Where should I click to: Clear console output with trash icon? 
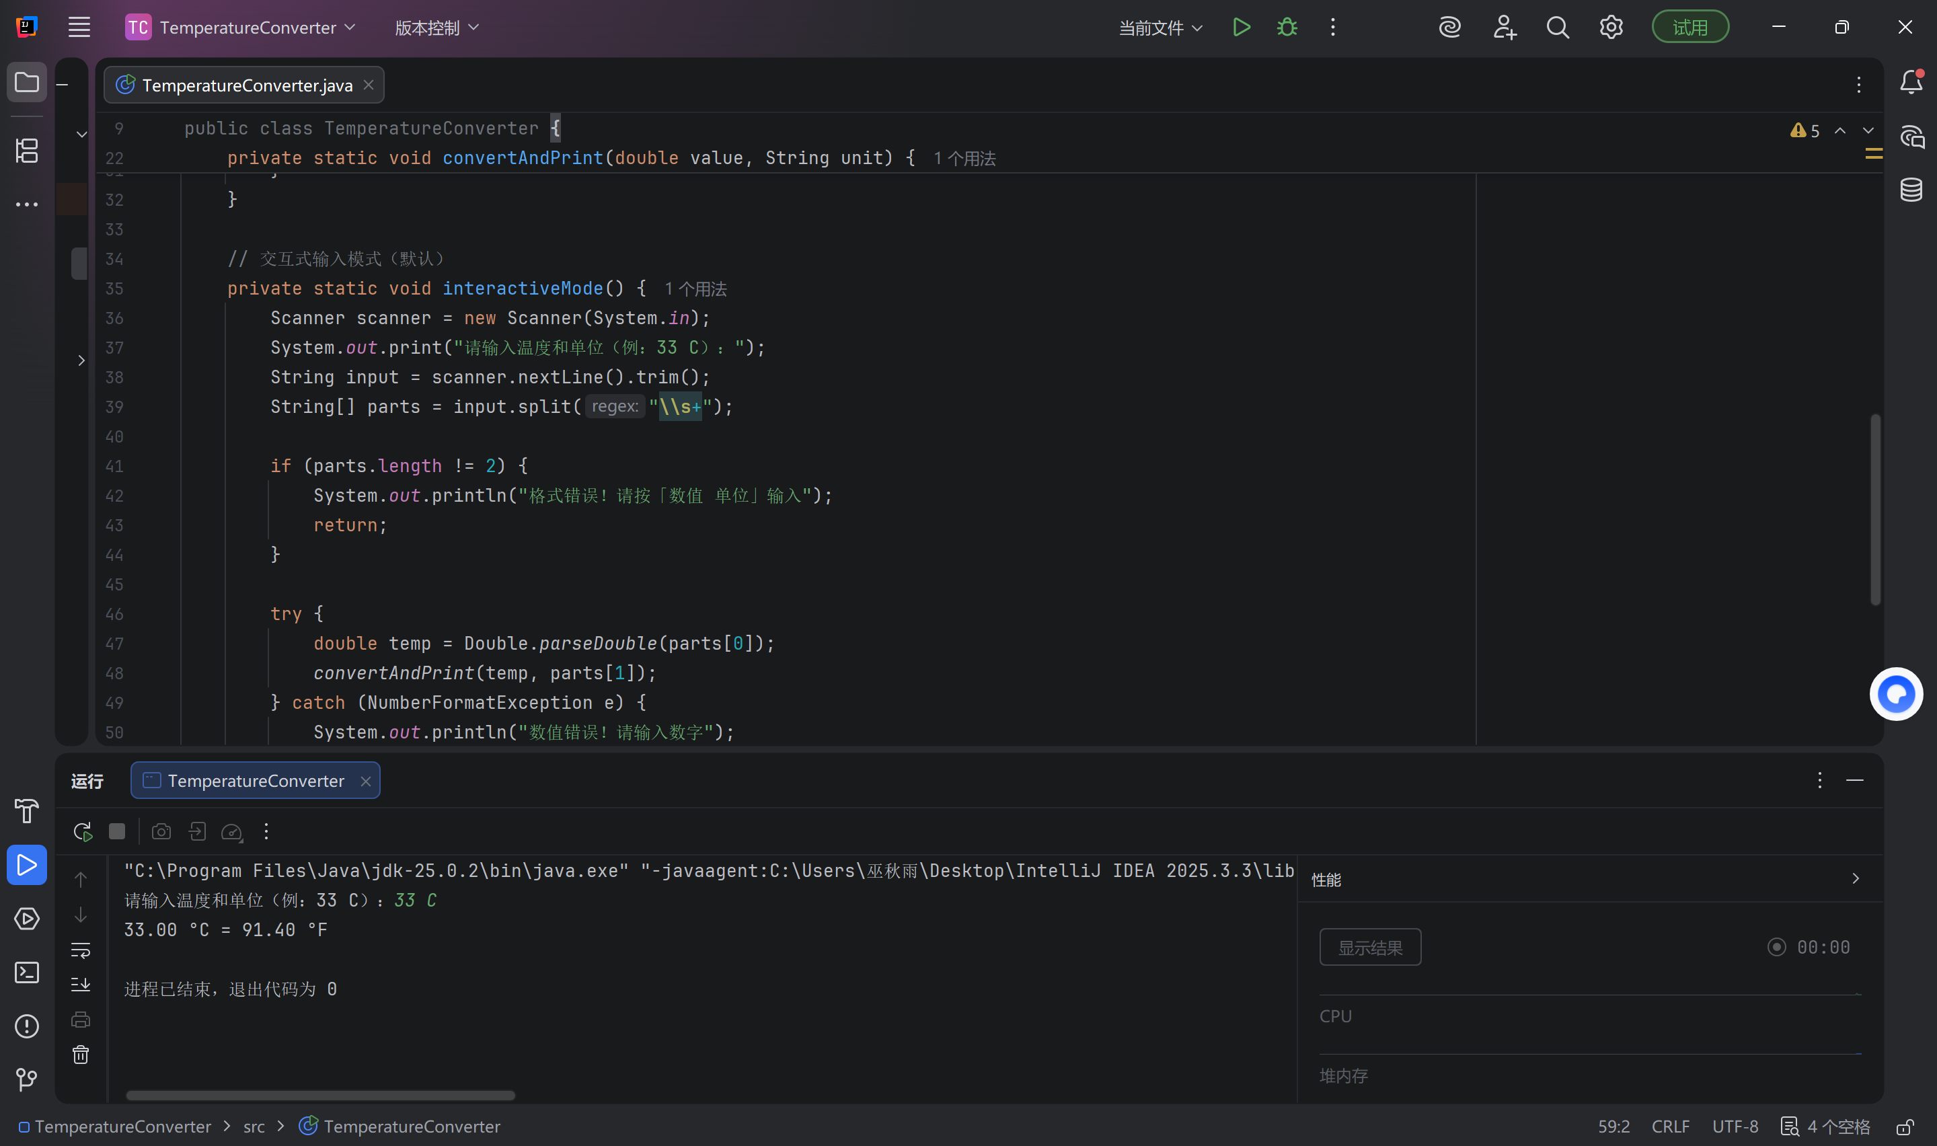point(80,1055)
